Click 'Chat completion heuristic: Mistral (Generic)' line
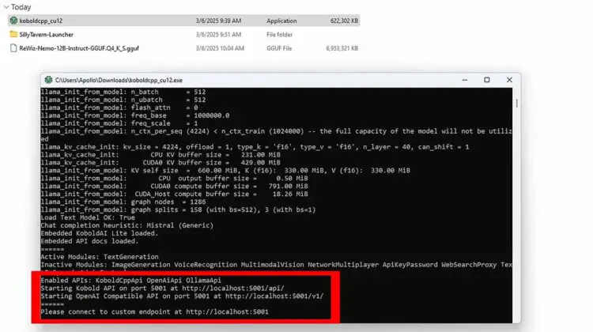The image size is (593, 332). 127,225
